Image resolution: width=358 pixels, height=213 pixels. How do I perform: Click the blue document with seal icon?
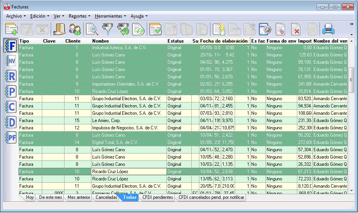coord(265,29)
